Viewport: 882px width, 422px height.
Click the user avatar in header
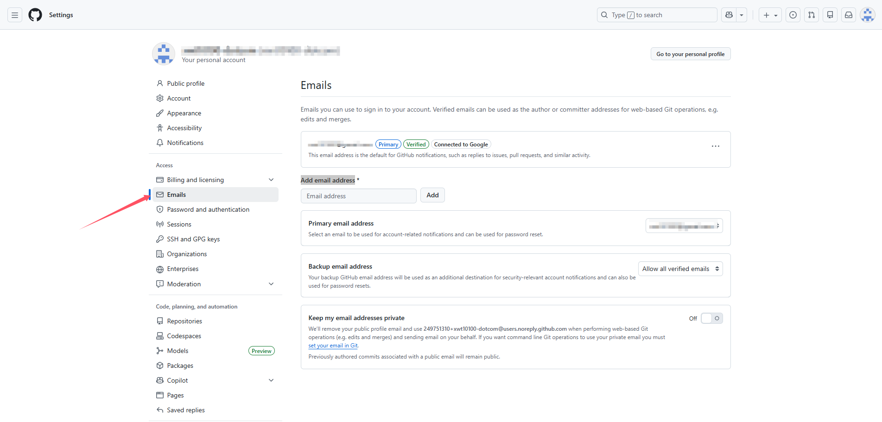point(867,15)
